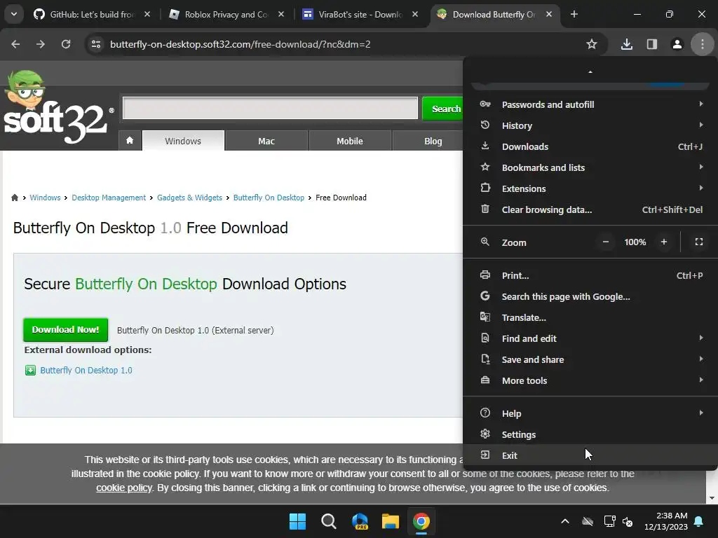The width and height of the screenshot is (718, 538).
Task: Open the tab search dropdown arrow
Action: coord(14,14)
